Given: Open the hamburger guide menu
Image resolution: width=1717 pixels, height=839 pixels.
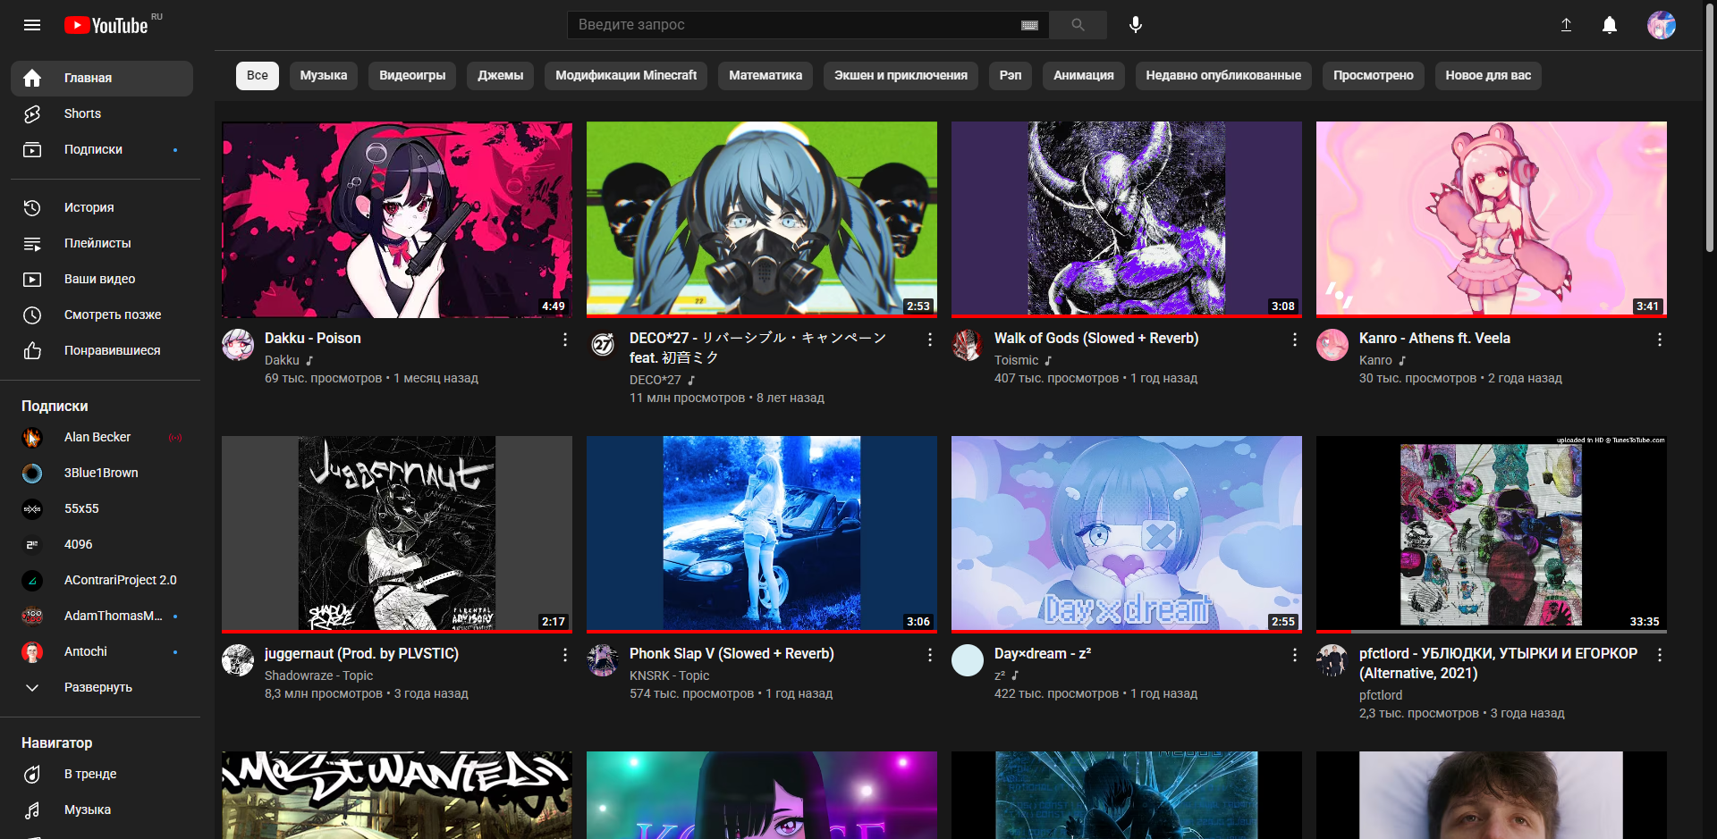Looking at the screenshot, I should pyautogui.click(x=32, y=25).
